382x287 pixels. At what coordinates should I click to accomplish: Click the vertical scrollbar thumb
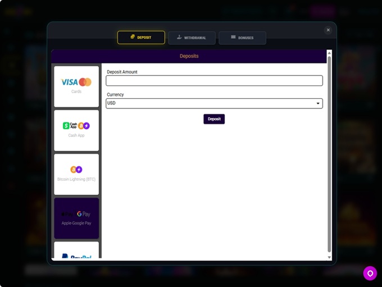329,154
